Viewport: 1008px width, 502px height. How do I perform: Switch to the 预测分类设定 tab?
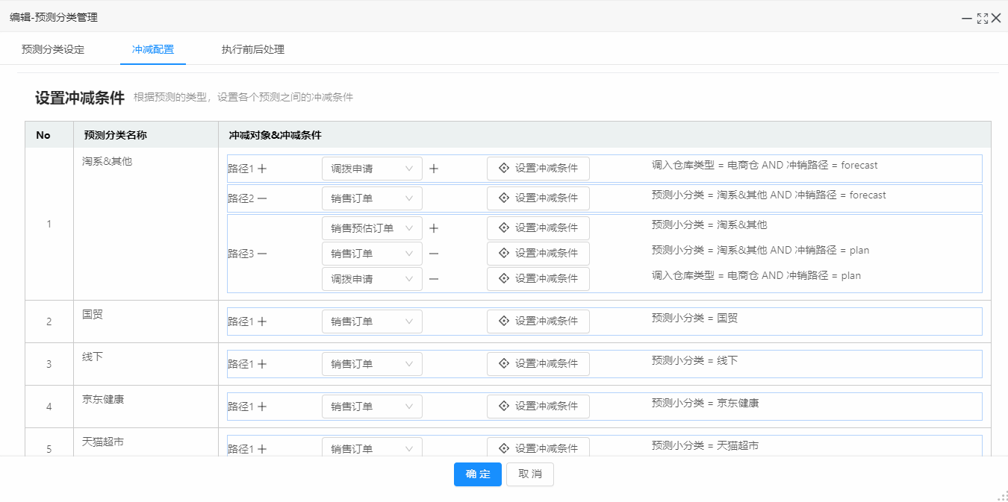point(53,49)
